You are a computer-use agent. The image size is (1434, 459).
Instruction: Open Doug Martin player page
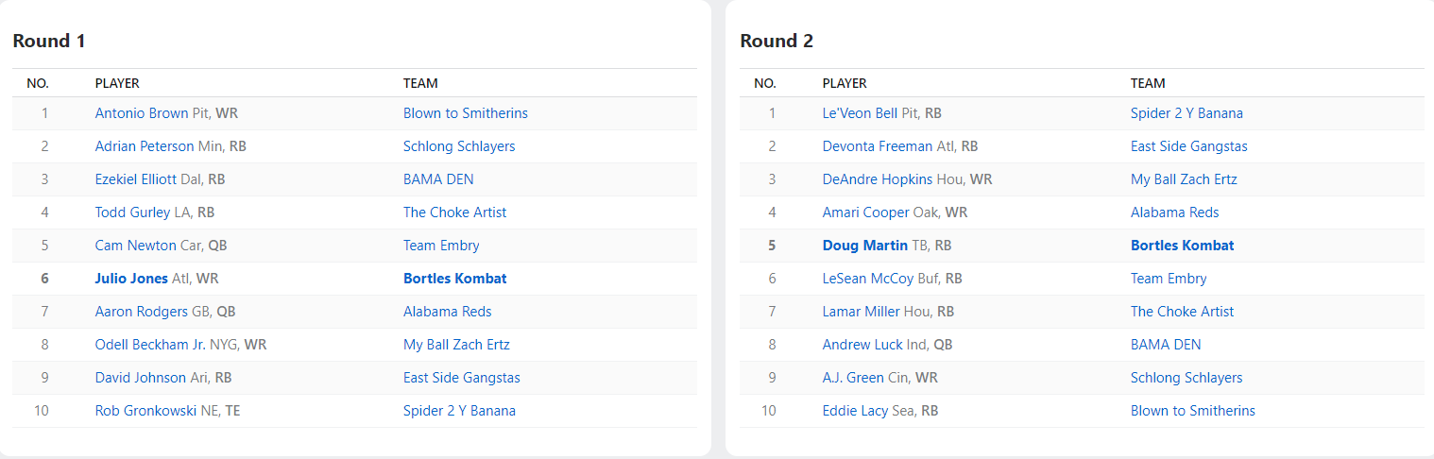point(864,246)
